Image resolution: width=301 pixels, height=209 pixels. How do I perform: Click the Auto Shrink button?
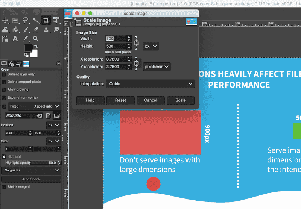pos(31,179)
